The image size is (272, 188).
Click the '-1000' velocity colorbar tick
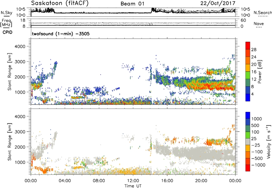click(258, 165)
